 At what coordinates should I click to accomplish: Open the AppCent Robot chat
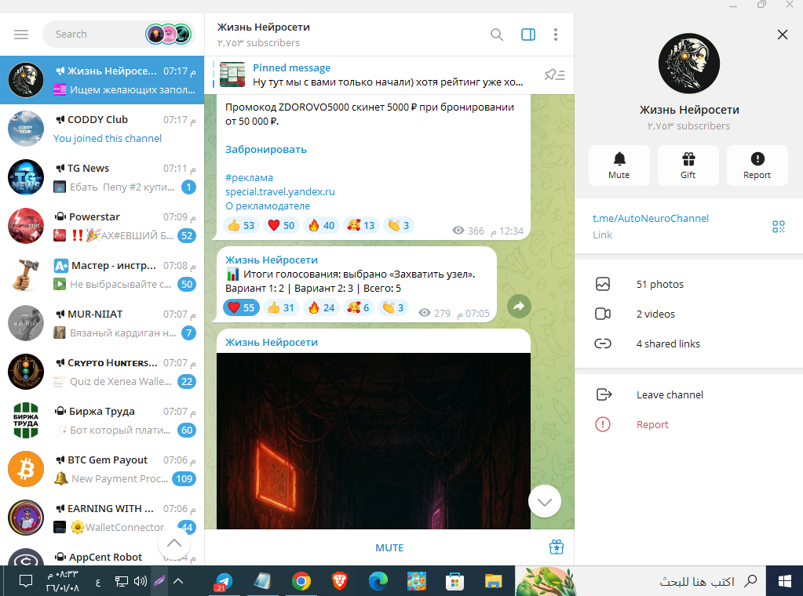pos(102,555)
